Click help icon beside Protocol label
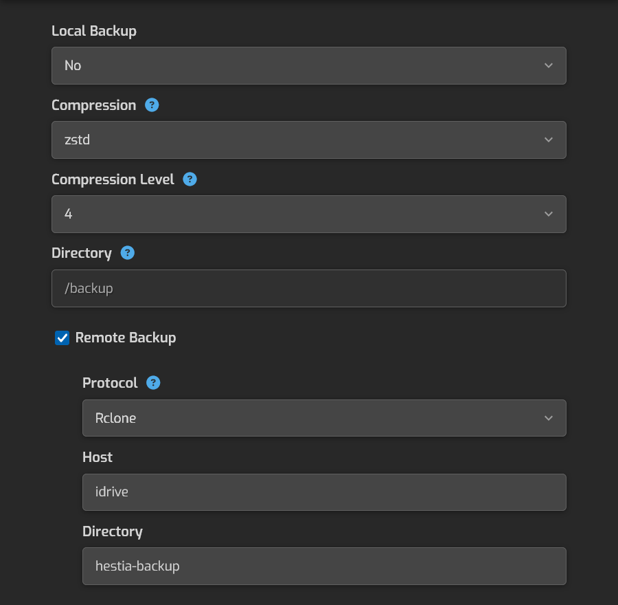The height and width of the screenshot is (605, 618). (153, 383)
